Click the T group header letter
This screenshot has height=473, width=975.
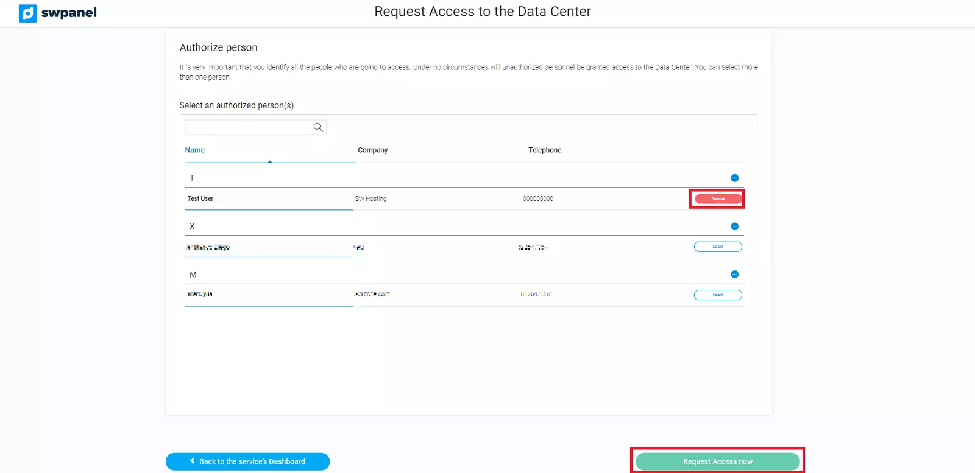click(192, 178)
